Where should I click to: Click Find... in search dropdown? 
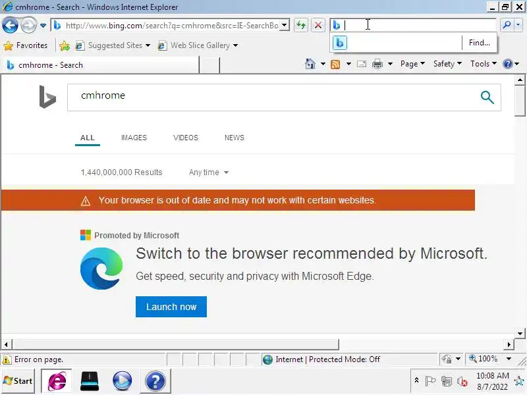pos(480,43)
